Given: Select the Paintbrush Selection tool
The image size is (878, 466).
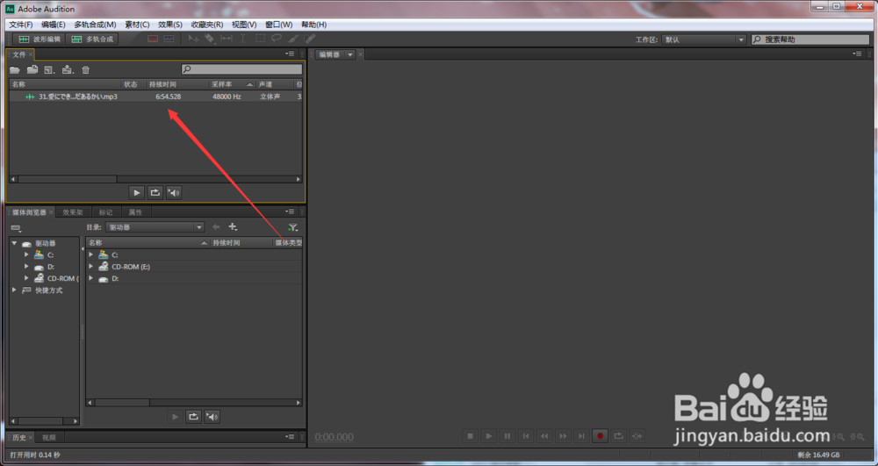Looking at the screenshot, I should coord(293,39).
